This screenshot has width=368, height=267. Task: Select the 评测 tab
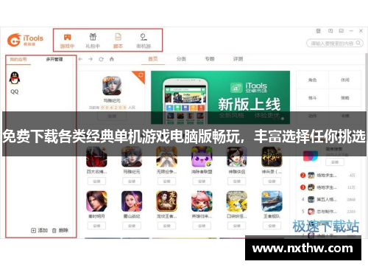tap(238, 59)
